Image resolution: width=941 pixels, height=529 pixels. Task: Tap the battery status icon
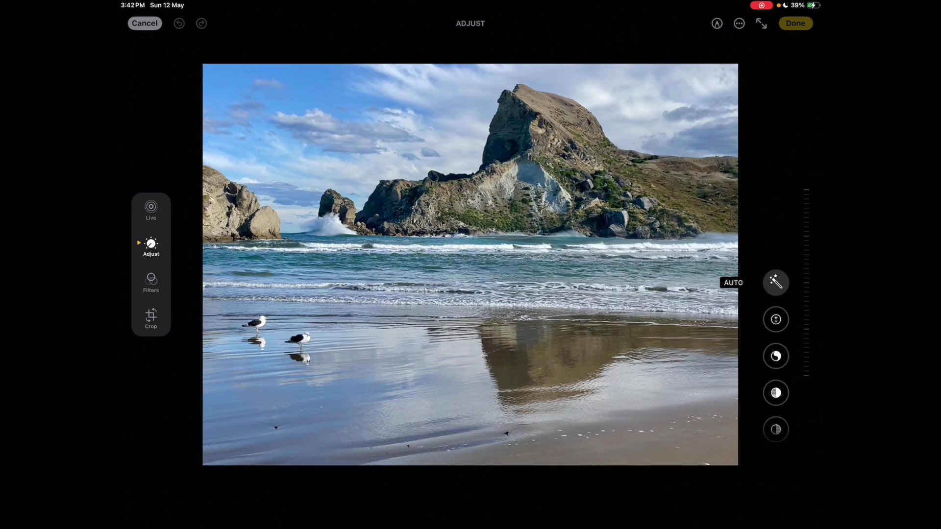click(x=814, y=5)
